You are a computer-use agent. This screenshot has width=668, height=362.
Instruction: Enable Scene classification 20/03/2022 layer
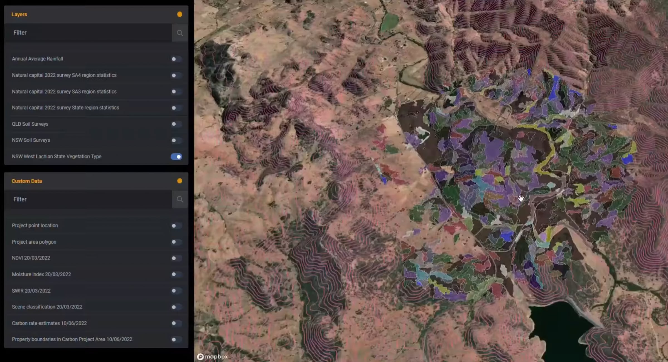click(176, 307)
